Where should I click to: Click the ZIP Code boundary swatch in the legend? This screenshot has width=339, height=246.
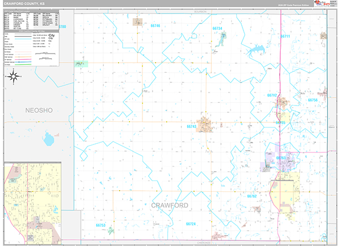[x=23, y=39]
